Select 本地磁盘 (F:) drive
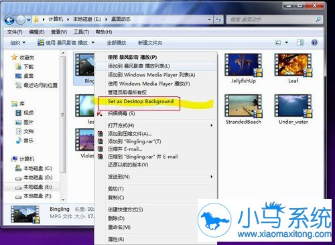335x245 pixels. coord(33,196)
